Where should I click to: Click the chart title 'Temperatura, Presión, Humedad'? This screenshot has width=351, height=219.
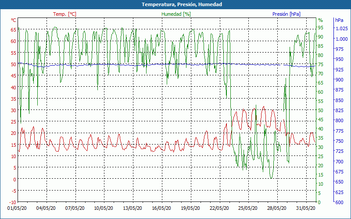tap(182, 4)
